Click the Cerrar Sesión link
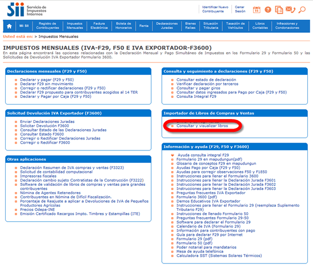Image resolution: width=313 pixels, height=266 pixels. click(x=240, y=9)
